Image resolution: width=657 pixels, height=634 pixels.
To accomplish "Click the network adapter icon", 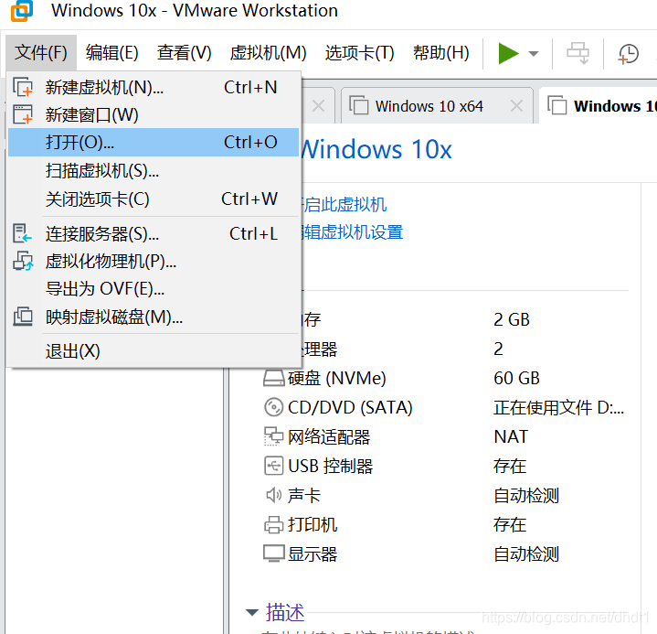I will pos(273,436).
